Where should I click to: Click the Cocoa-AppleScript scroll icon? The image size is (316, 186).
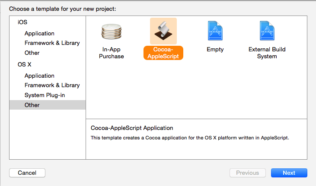[x=163, y=31]
